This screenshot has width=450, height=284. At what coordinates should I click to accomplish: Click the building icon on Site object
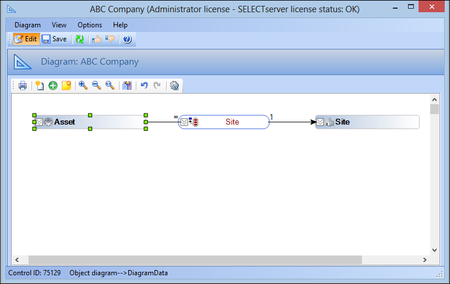(x=329, y=122)
